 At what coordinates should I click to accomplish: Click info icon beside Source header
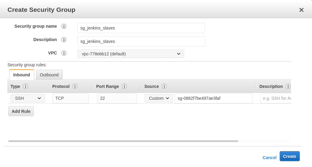pos(164,86)
